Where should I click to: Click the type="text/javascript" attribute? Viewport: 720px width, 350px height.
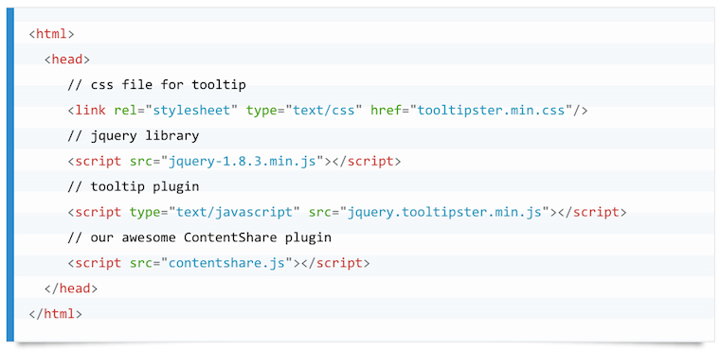pos(214,213)
